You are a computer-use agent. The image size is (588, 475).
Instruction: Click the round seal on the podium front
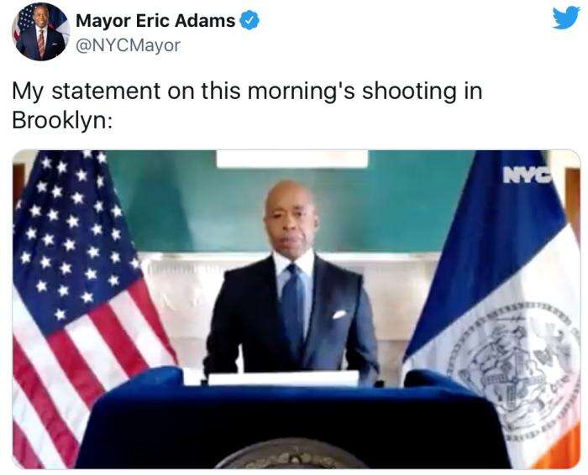(291, 455)
